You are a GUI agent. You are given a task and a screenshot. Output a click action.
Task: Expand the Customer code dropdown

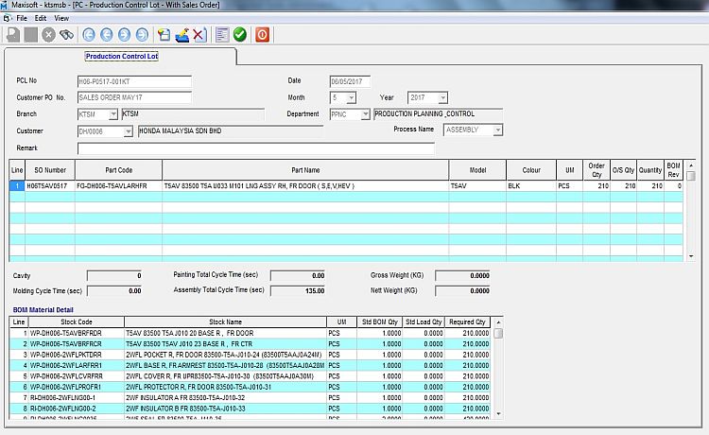pos(129,131)
